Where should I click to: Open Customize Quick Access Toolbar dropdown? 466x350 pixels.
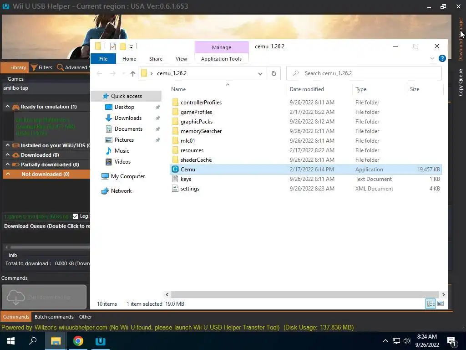131,47
